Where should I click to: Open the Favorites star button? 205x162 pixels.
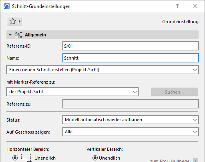point(14,21)
